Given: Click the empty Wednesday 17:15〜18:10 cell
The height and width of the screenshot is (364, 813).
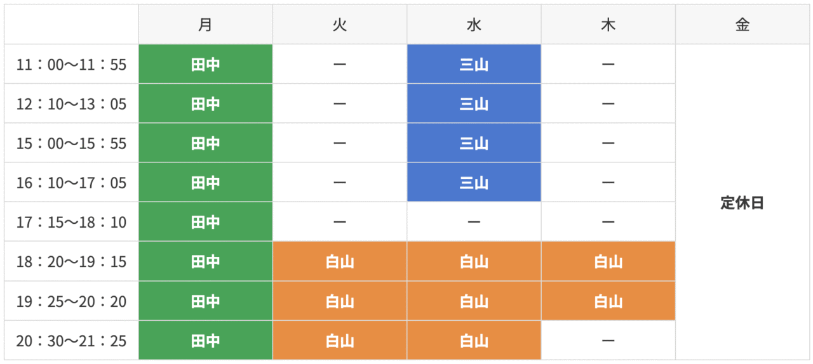Looking at the screenshot, I should pyautogui.click(x=474, y=222).
